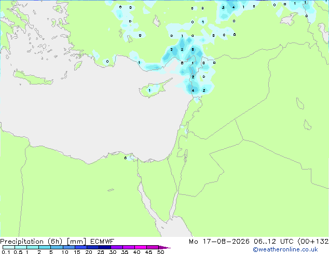Viewport: 329px width, 254px height.
Task: Click the lightest 0.1–0.5 mm legend swatch
Action: 9,247
